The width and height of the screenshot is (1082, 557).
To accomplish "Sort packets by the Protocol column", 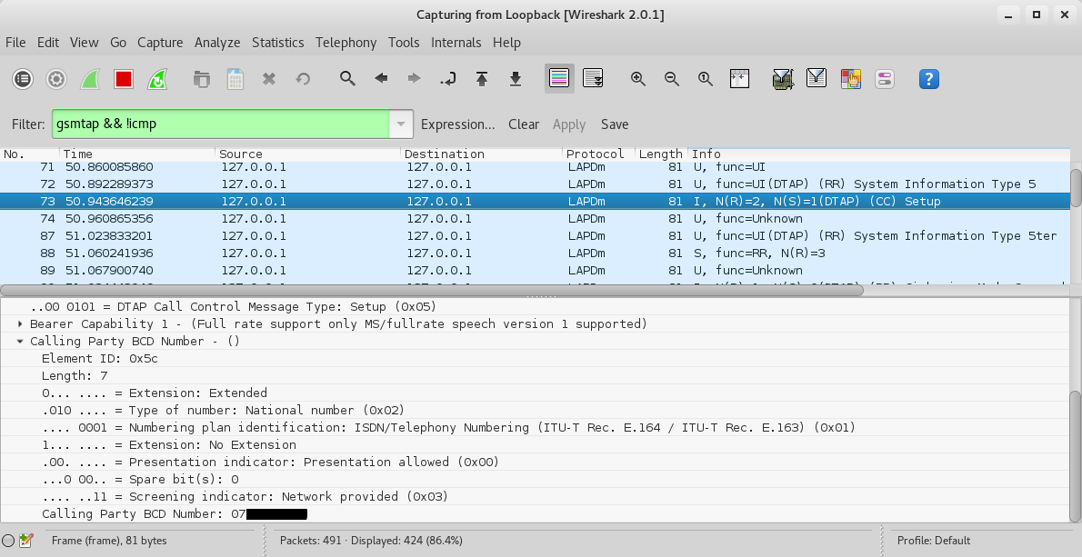I will tap(598, 154).
